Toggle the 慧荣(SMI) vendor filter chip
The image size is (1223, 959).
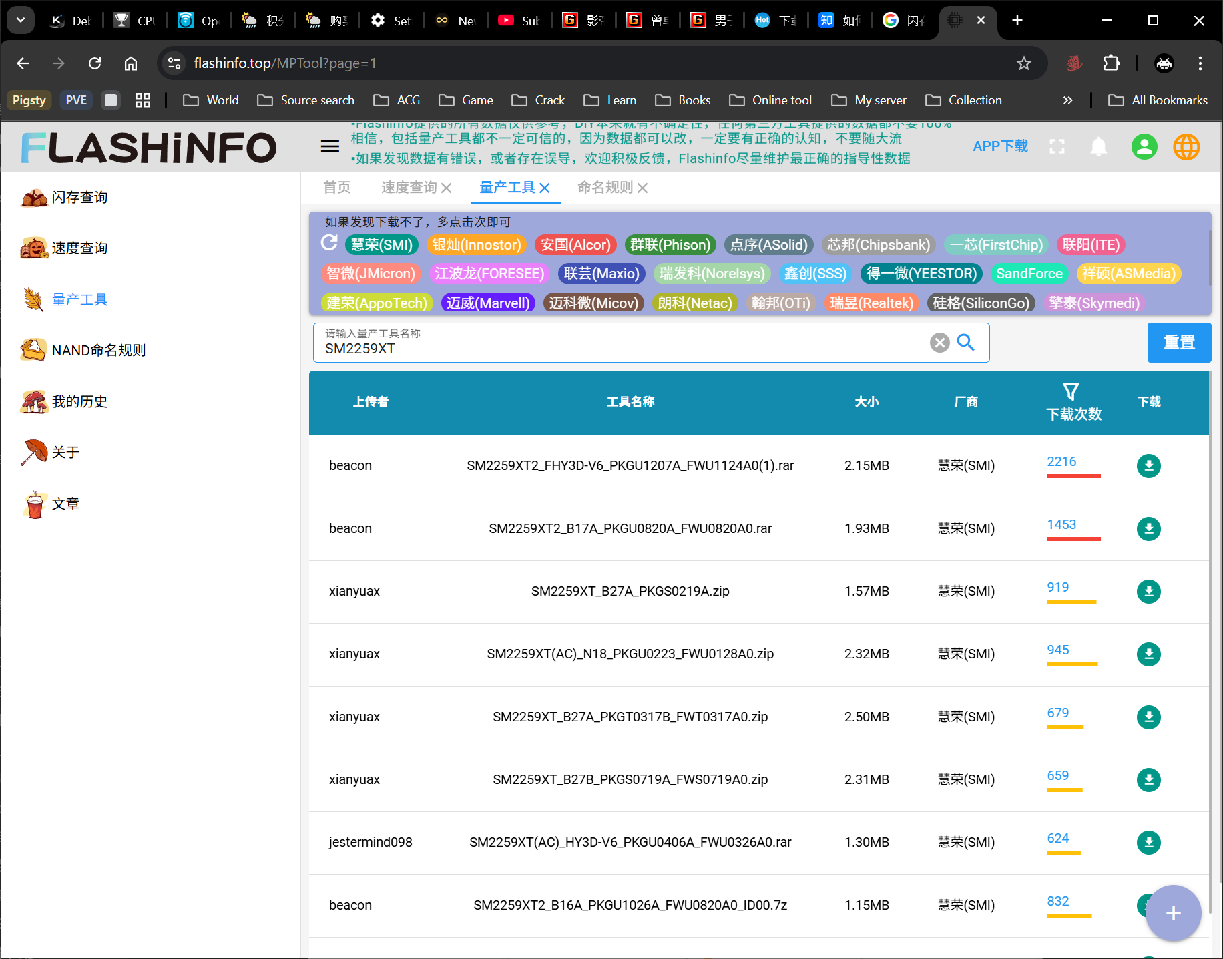(x=381, y=245)
